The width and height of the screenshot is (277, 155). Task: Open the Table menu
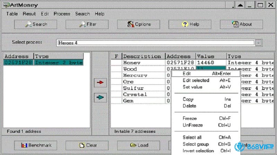12,14
